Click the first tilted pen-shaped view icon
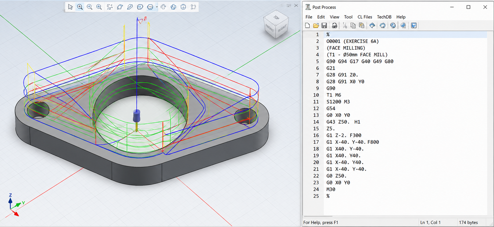 (120, 7)
